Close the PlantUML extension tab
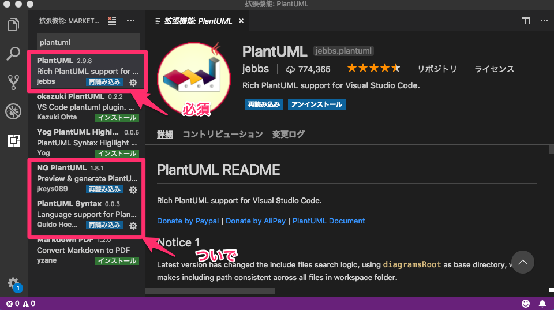554x310 pixels. [x=241, y=21]
